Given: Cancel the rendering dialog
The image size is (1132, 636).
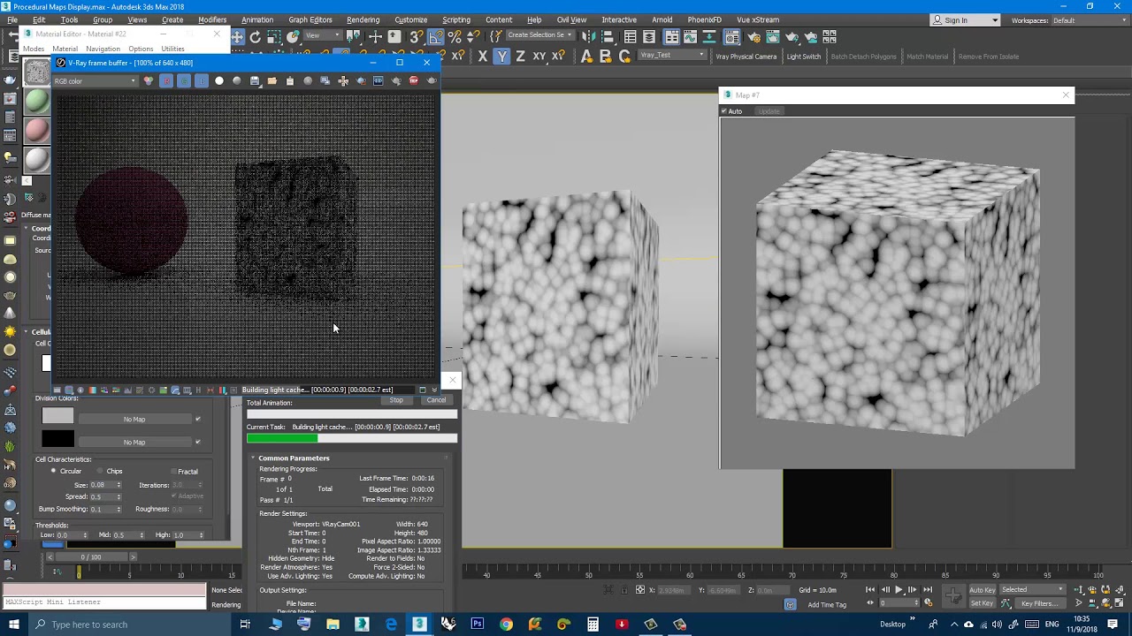Looking at the screenshot, I should tap(436, 400).
